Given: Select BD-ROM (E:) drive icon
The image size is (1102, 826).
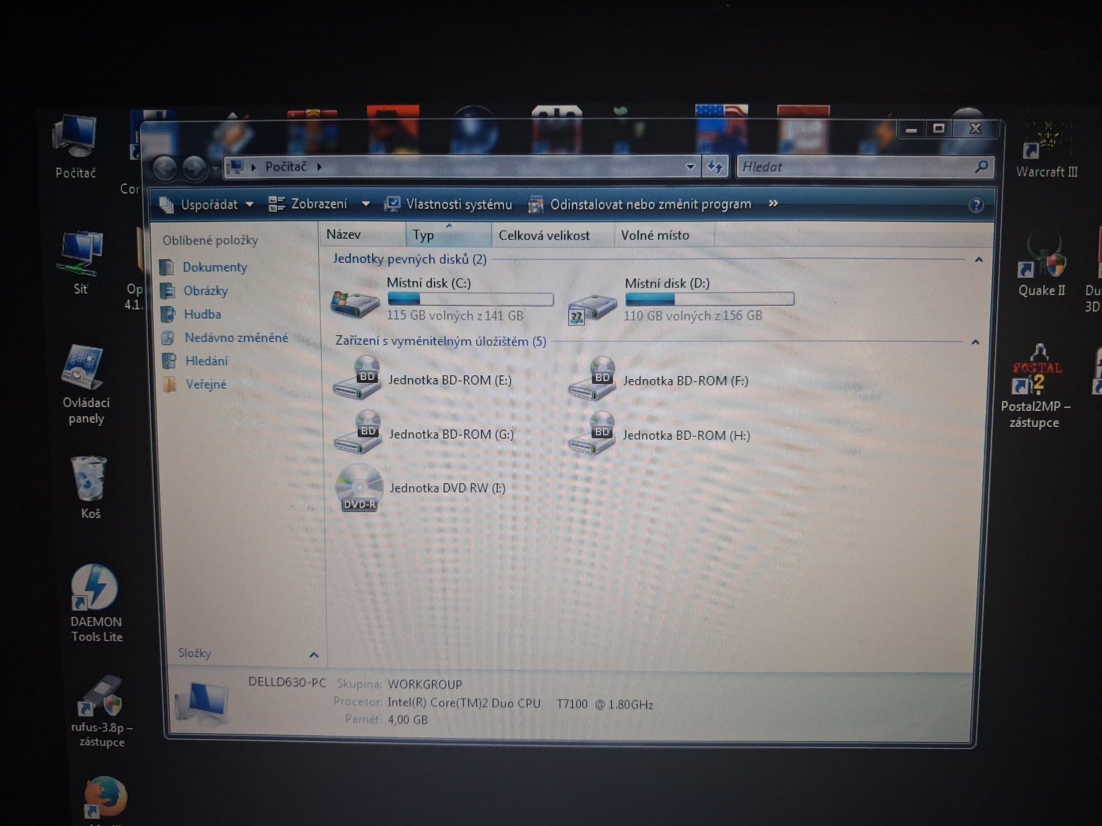Looking at the screenshot, I should tap(357, 378).
